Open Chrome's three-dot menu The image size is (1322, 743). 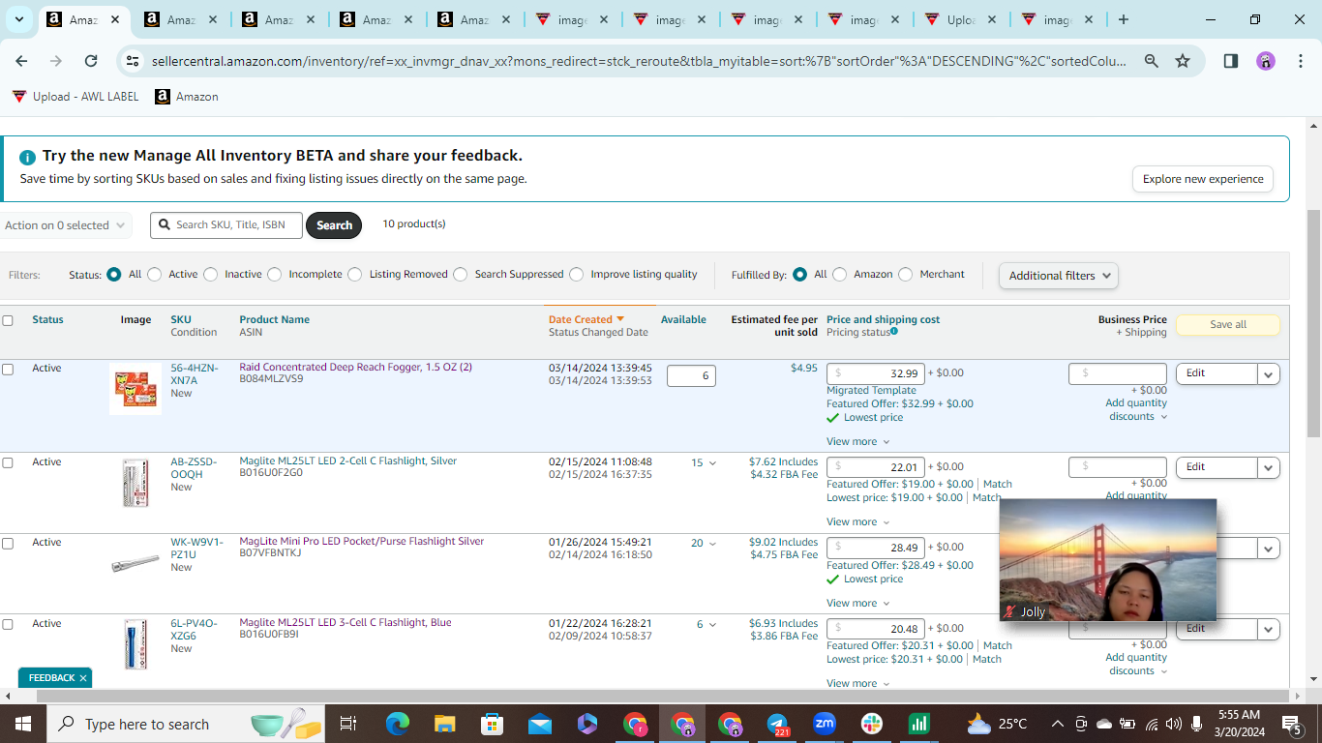[x=1299, y=61]
